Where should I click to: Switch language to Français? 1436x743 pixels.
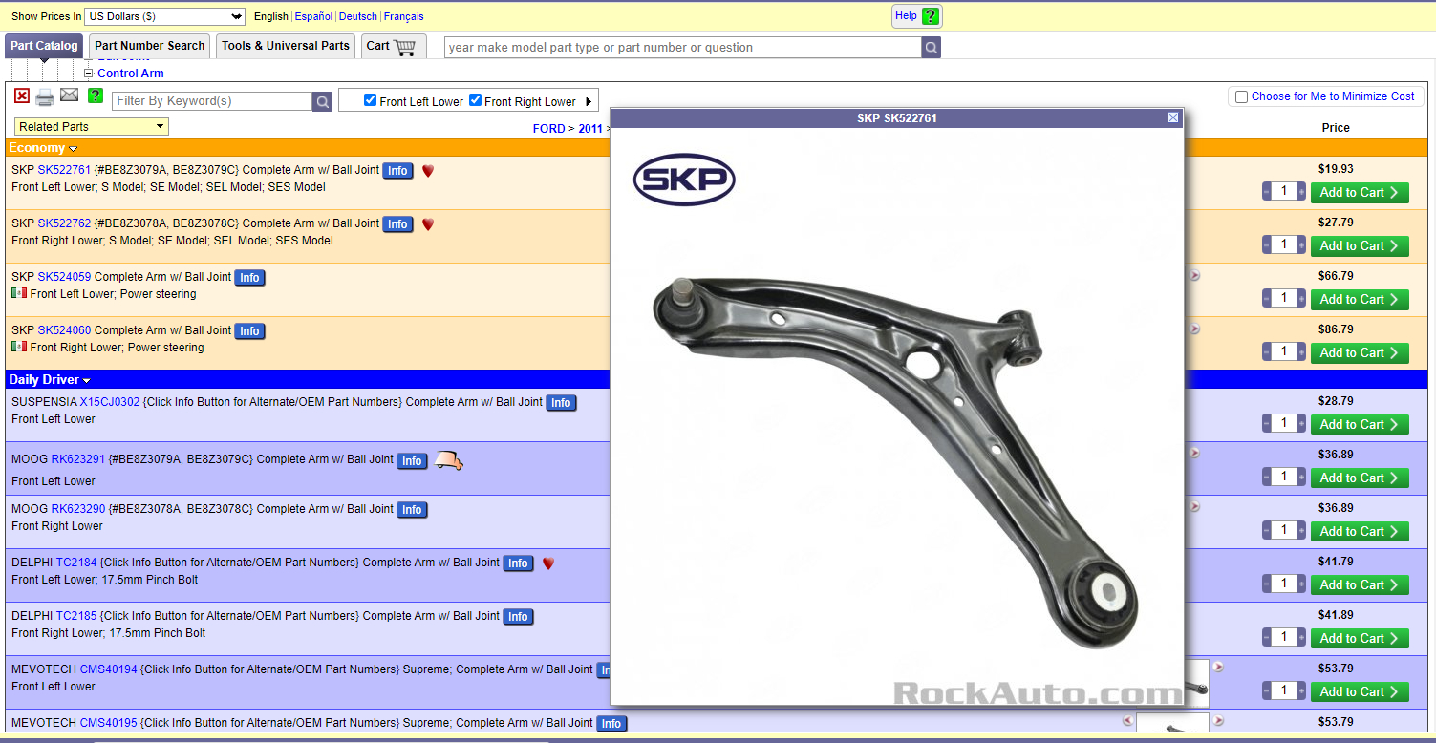click(x=404, y=16)
